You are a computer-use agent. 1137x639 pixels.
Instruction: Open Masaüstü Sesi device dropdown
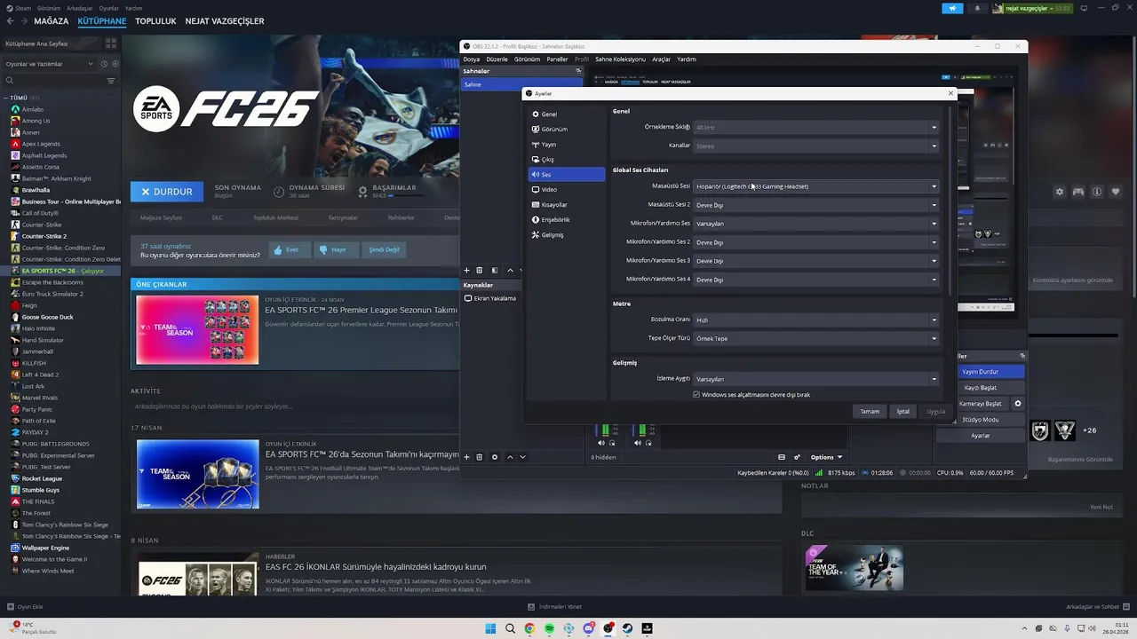816,186
